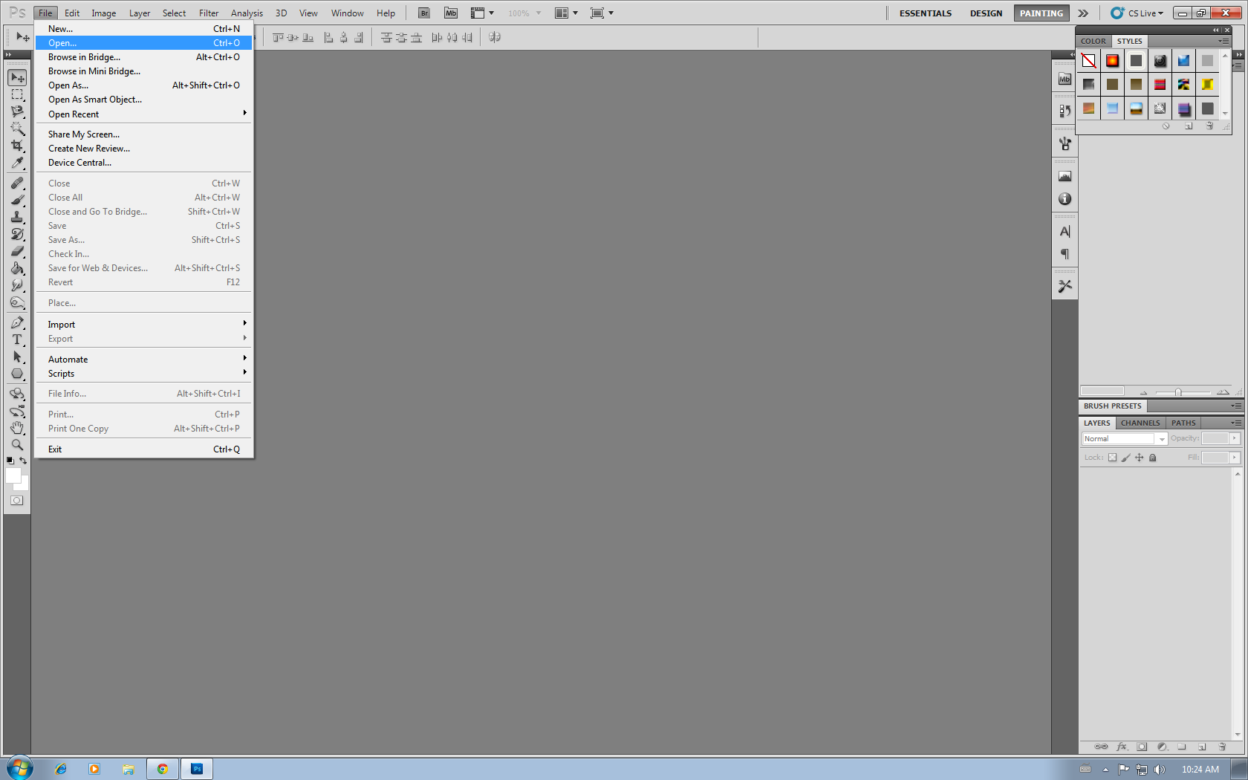The width and height of the screenshot is (1248, 780).
Task: Toggle lock image pixels brush icon
Action: click(1125, 458)
